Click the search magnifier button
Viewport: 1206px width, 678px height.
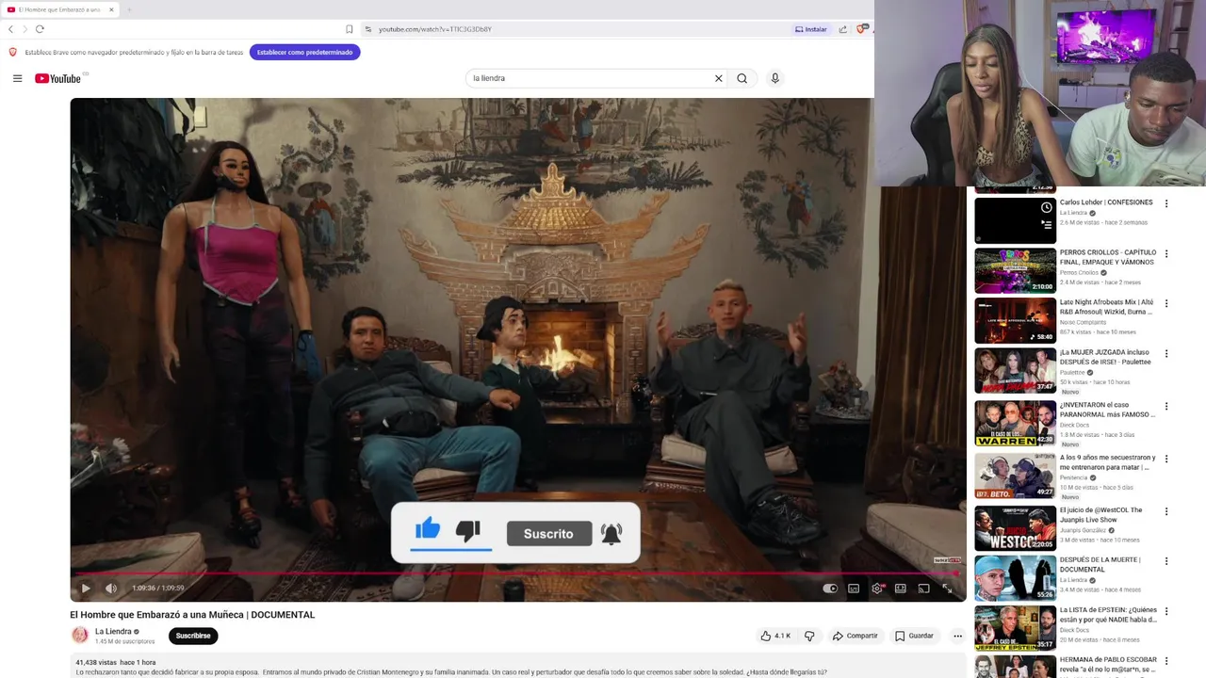point(742,78)
